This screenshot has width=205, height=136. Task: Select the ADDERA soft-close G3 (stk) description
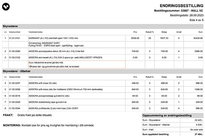(x=42, y=83)
